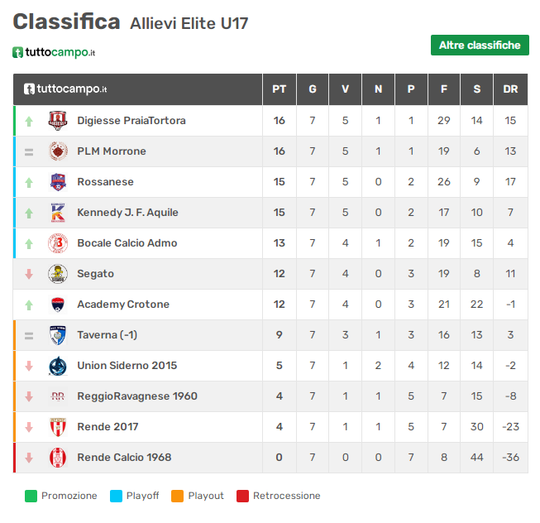Click the Kennedy J. F. Aquile logo

point(58,213)
